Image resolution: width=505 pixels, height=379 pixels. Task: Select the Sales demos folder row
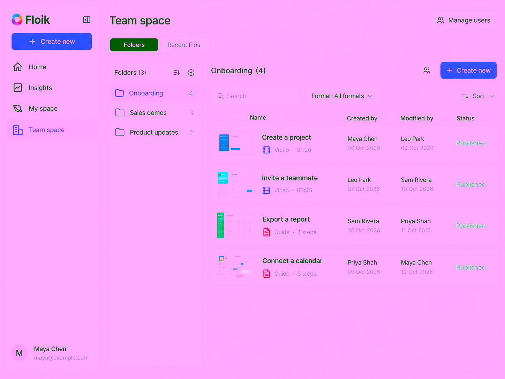pos(155,113)
